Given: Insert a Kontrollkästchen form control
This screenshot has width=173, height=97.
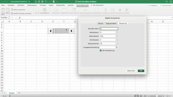Looking at the screenshot, I should [x=97, y=11].
